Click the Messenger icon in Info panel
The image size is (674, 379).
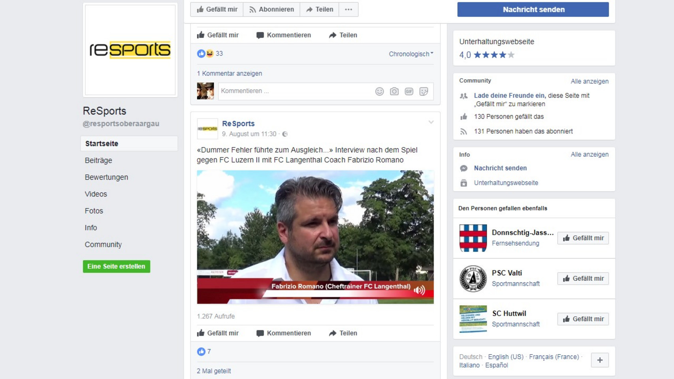click(464, 168)
